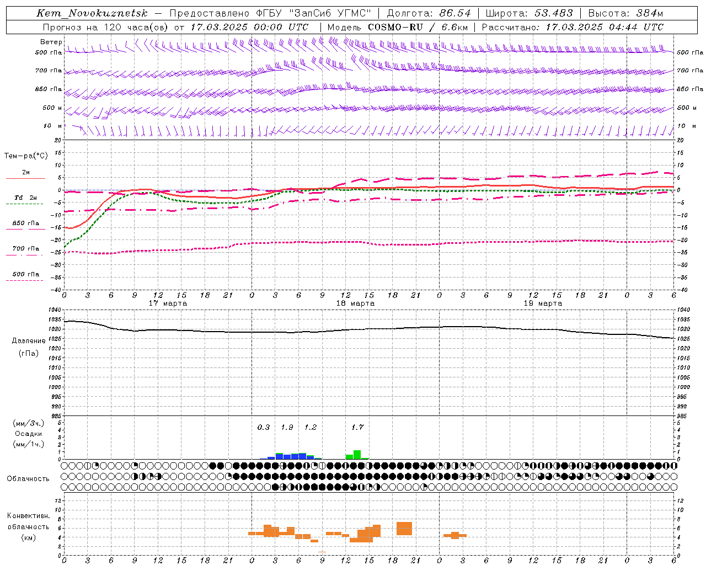Viewport: 706px width, 565px height.
Task: Click the 18 марта date label
Action: click(x=355, y=303)
